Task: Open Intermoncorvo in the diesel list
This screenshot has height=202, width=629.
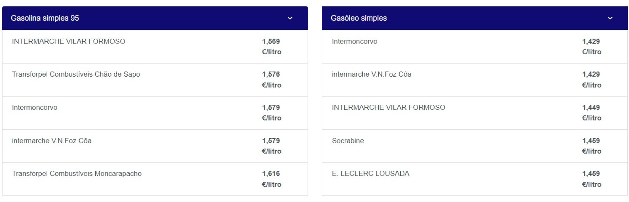Action: coord(354,42)
